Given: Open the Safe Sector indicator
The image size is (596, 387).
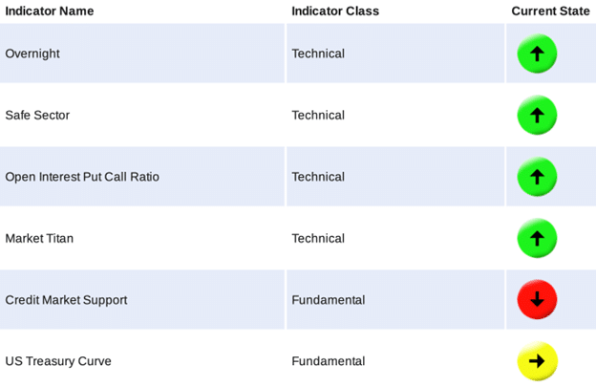Looking at the screenshot, I should click(x=37, y=116).
